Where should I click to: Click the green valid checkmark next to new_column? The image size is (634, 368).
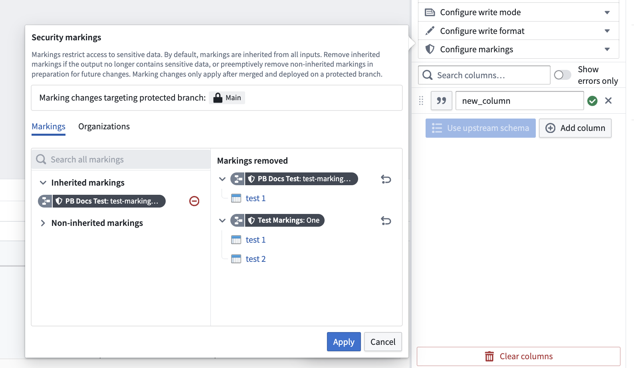coord(592,101)
